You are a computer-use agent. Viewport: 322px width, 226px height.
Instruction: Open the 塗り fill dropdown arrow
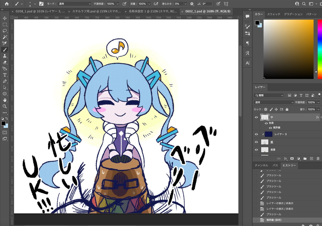[319, 109]
